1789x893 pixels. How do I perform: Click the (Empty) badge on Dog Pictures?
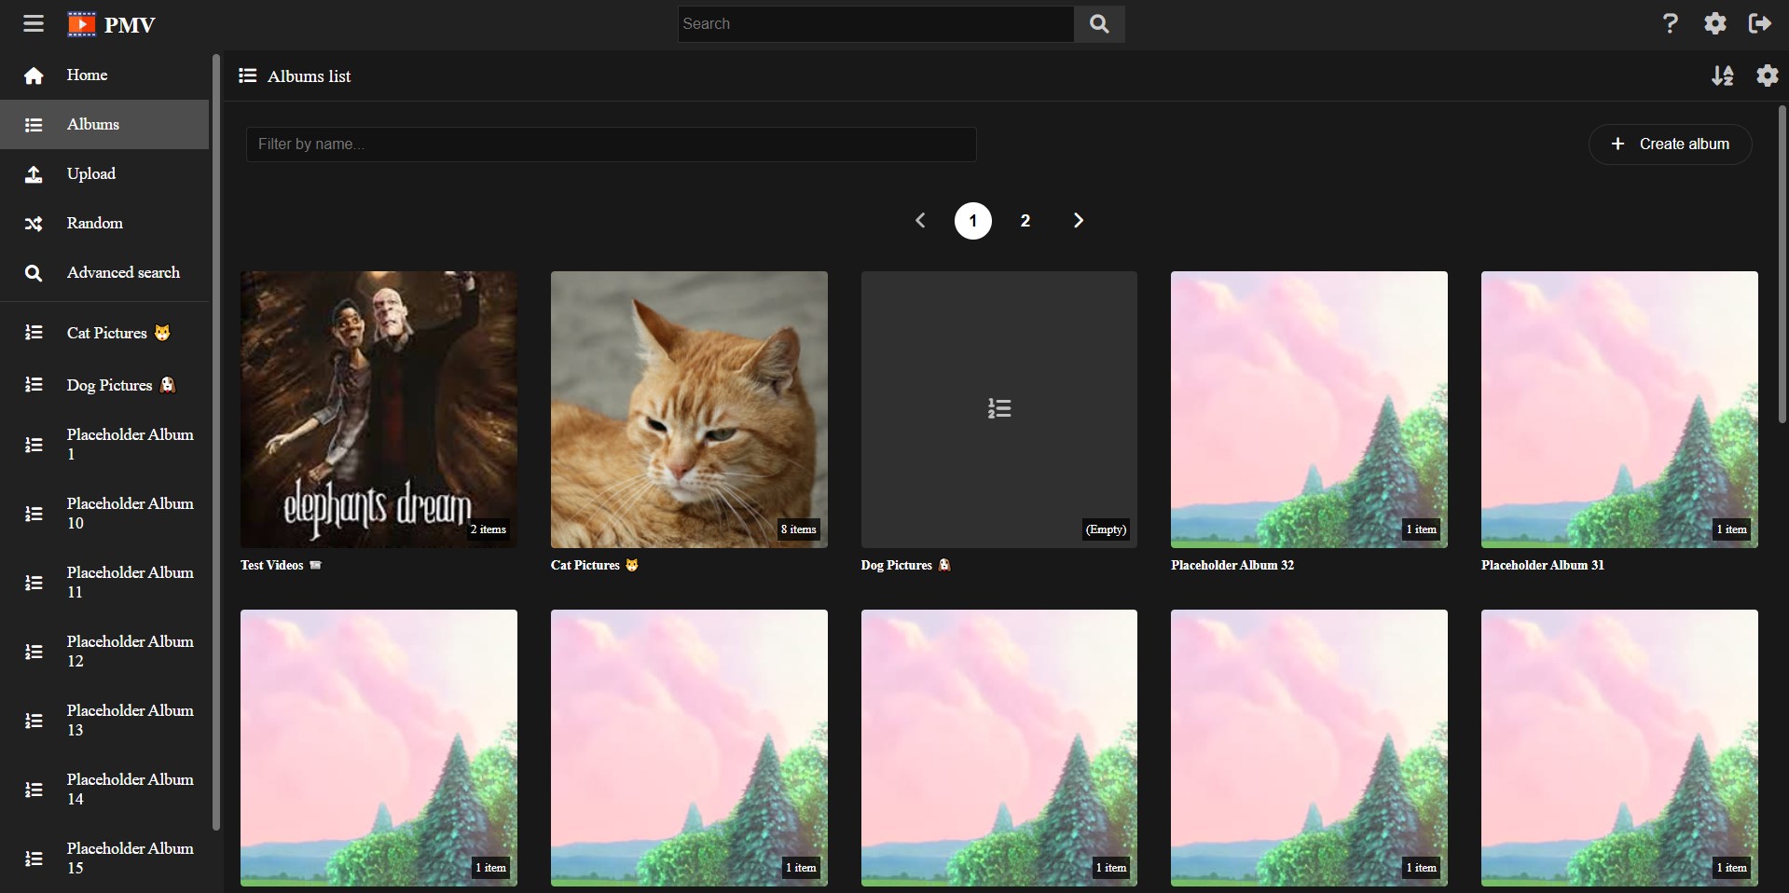[1106, 529]
